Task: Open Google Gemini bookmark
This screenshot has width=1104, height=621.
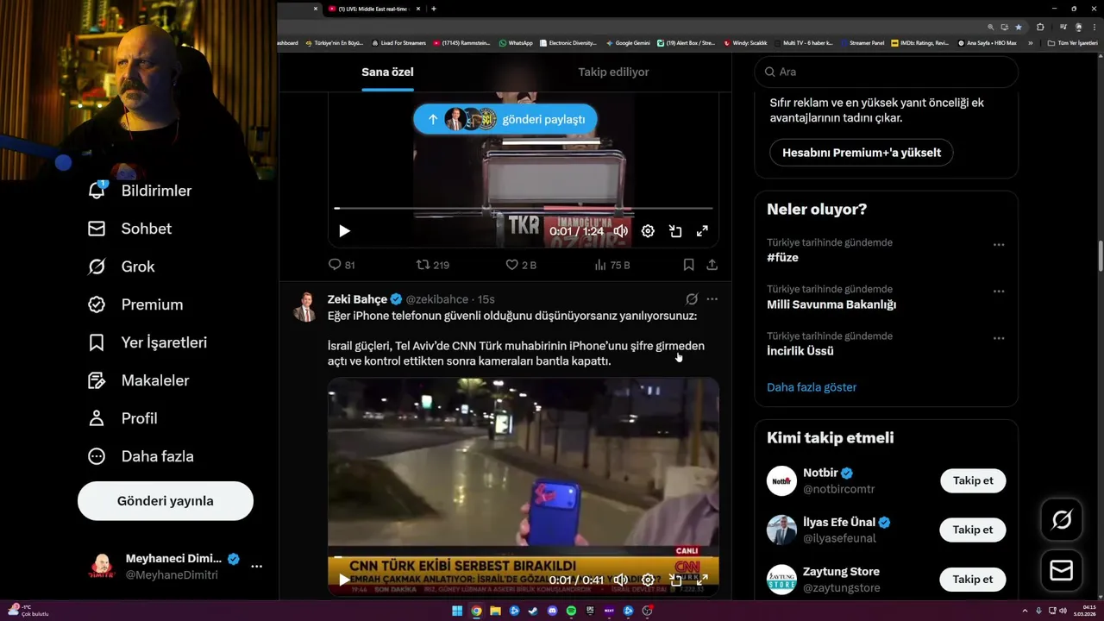Action: coord(628,42)
